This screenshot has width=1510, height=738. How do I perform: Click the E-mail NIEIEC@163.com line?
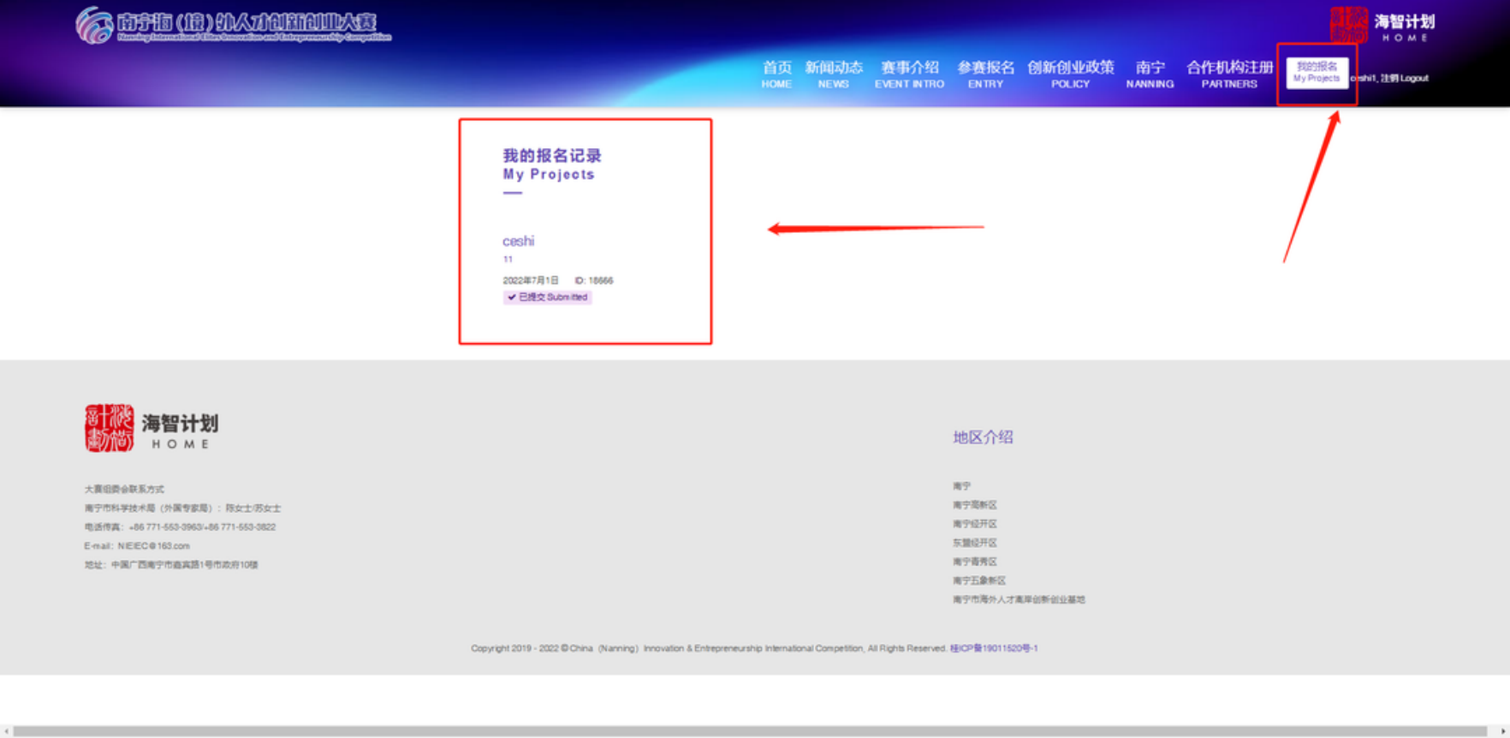(137, 546)
